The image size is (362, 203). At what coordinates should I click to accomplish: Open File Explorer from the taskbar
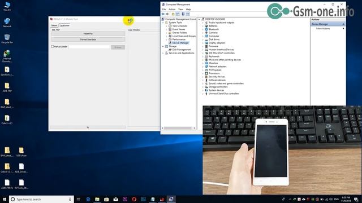tap(97, 199)
